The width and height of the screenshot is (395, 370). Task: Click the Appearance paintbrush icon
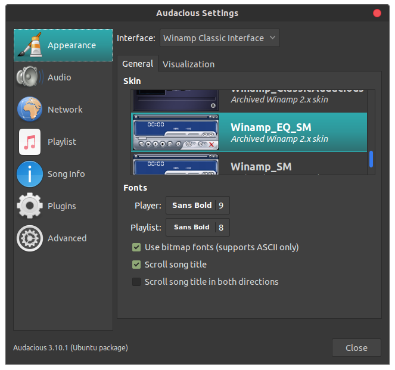point(30,45)
